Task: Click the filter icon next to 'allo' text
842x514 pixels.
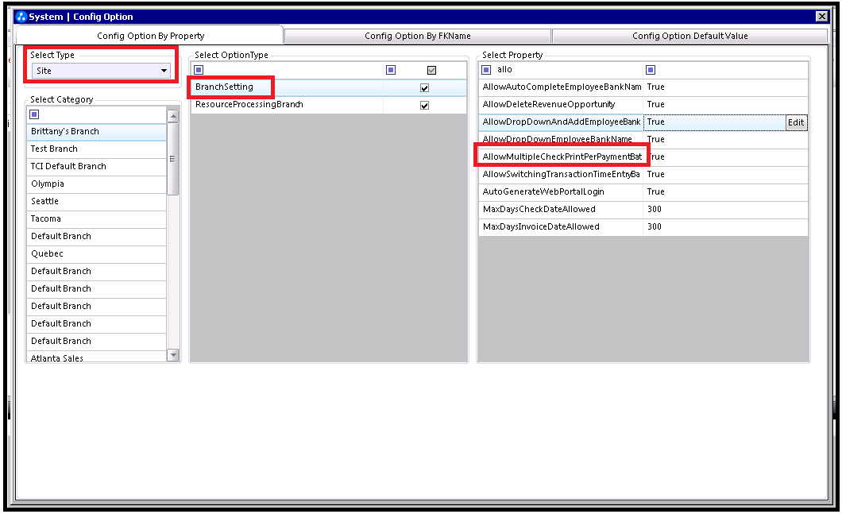Action: pos(487,70)
